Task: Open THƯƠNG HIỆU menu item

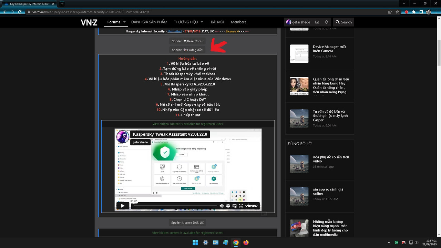Action: pyautogui.click(x=186, y=22)
